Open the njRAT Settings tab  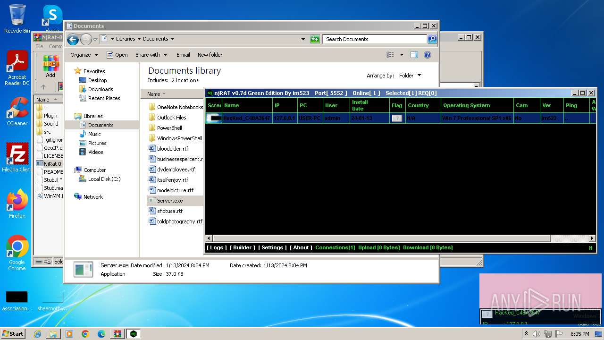point(272,247)
